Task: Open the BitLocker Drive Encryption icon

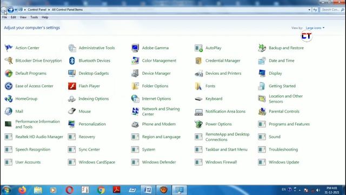Action: click(x=9, y=61)
